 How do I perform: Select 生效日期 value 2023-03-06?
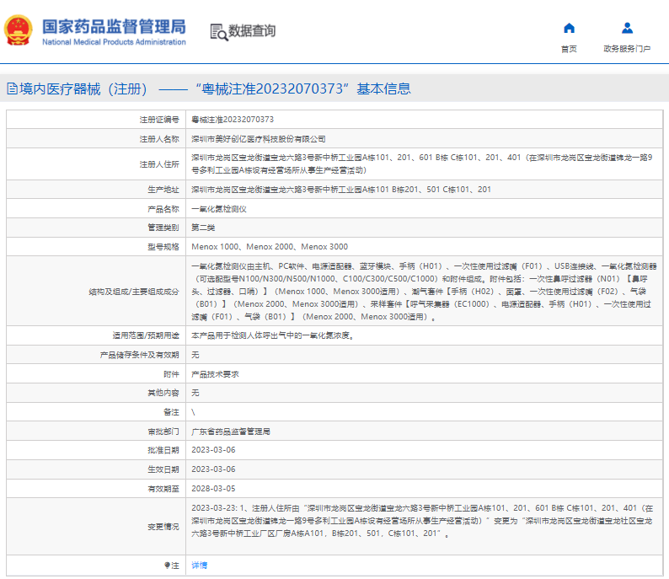click(213, 469)
